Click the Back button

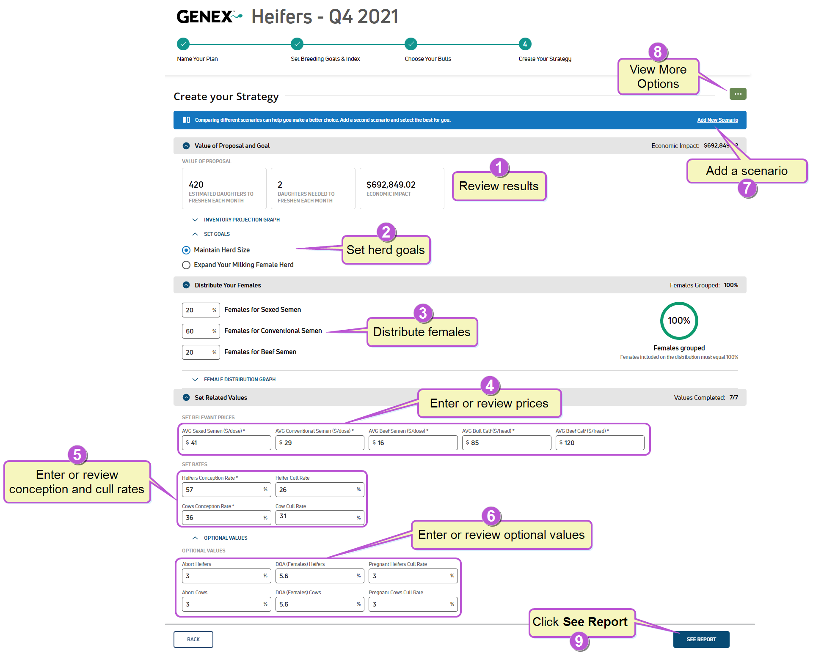(193, 639)
